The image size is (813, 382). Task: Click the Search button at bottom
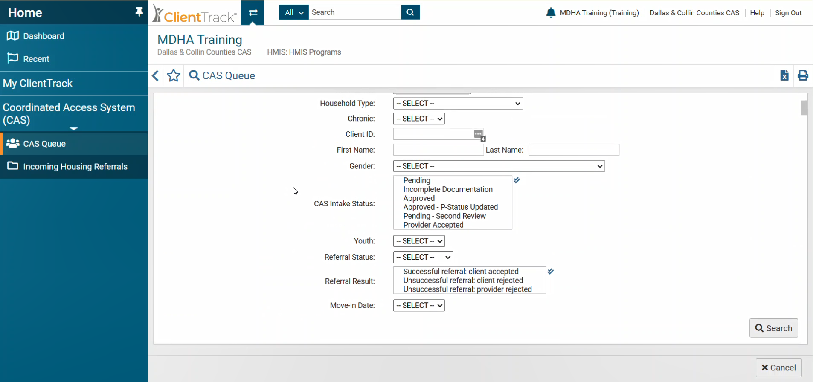pyautogui.click(x=773, y=328)
